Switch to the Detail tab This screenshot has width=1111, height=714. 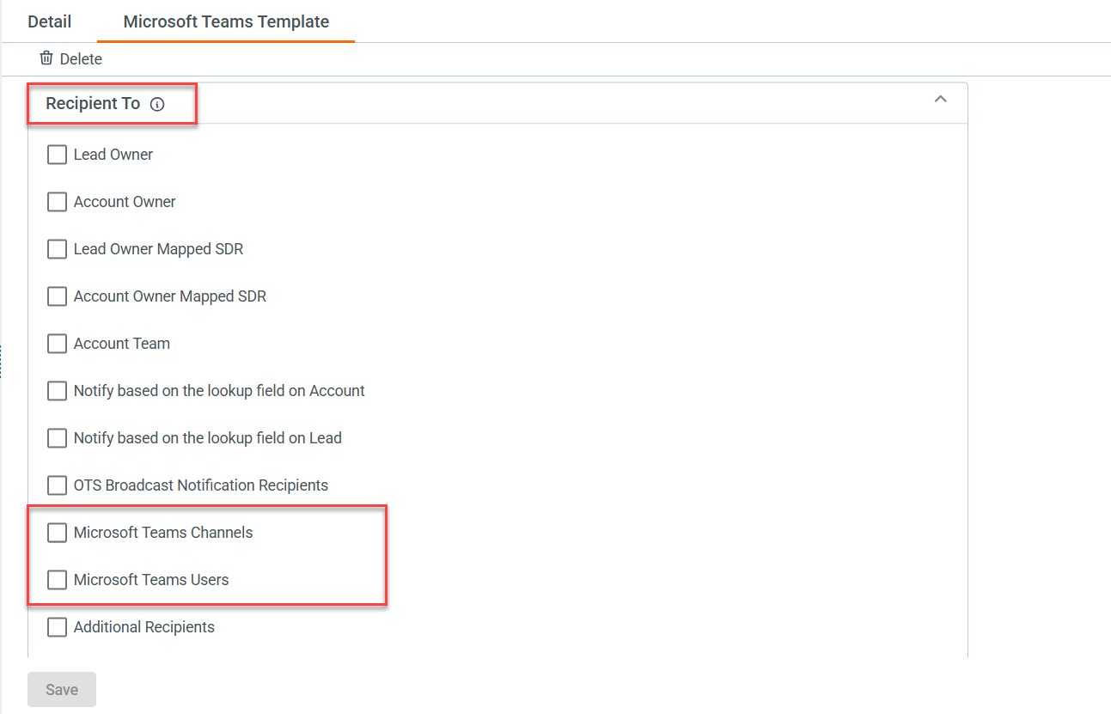(50, 21)
